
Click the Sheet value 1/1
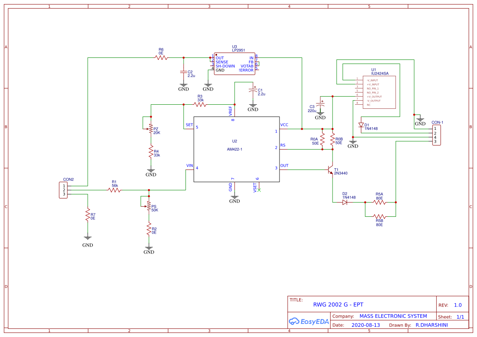click(460, 317)
